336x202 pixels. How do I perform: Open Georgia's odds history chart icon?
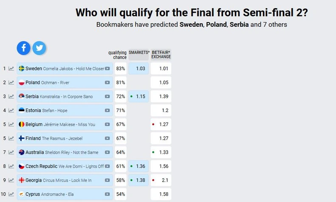pyautogui.click(x=11, y=180)
